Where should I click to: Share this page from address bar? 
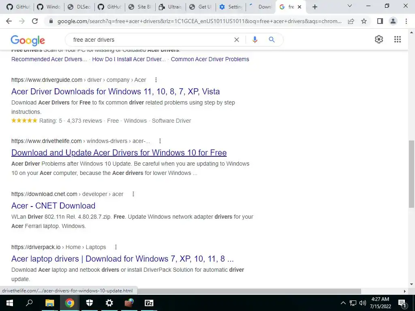point(351,21)
